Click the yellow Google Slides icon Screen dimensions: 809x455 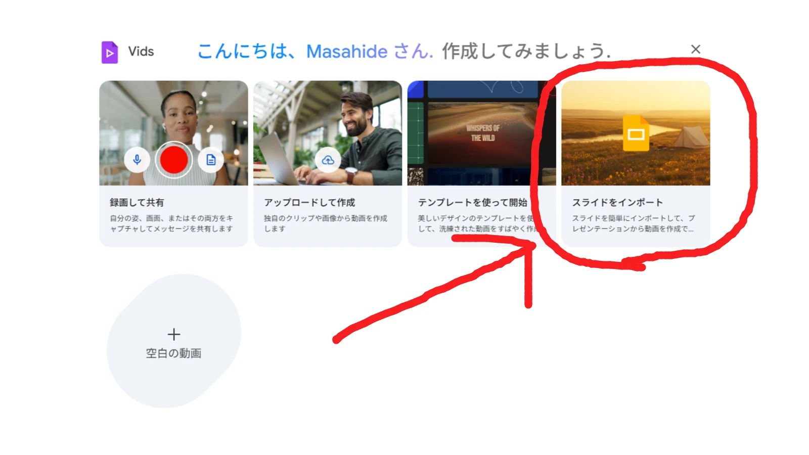636,133
